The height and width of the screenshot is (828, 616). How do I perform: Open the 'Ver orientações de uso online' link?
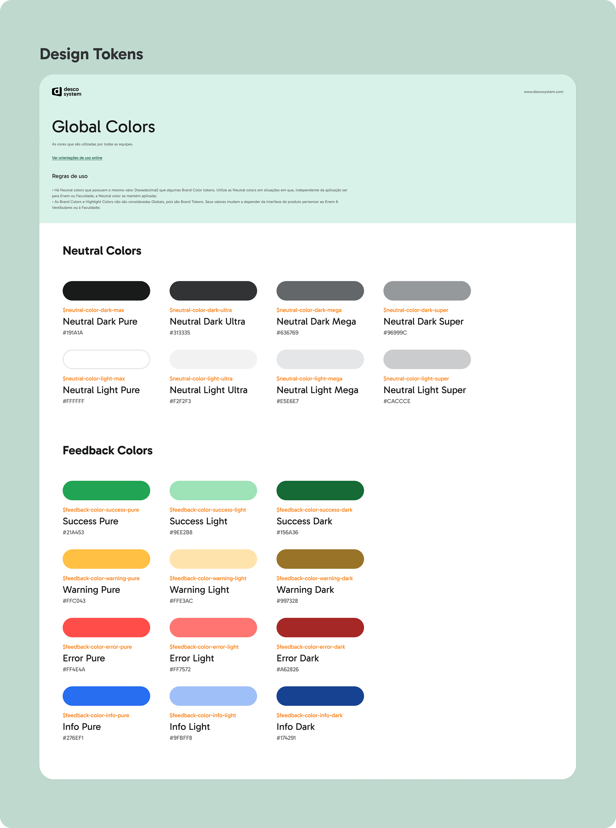pyautogui.click(x=77, y=158)
